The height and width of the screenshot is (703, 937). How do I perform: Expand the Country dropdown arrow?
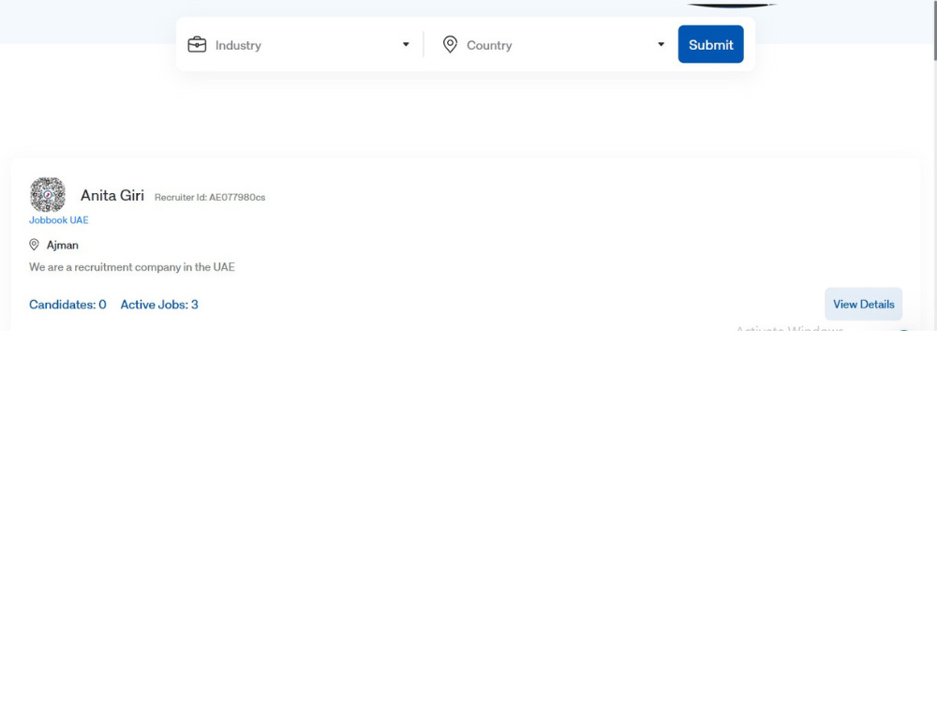click(661, 44)
